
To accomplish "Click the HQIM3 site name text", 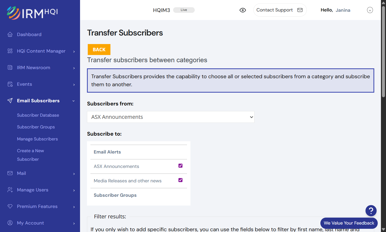I will click(x=161, y=10).
